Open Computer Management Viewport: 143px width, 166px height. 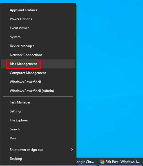(x=38, y=73)
